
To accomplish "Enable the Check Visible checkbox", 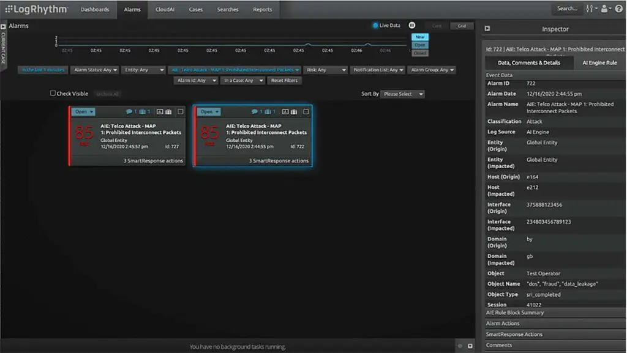I will click(53, 92).
